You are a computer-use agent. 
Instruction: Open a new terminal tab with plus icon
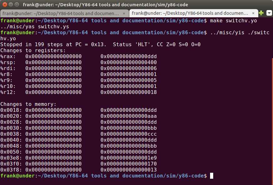pyautogui.click(x=261, y=13)
